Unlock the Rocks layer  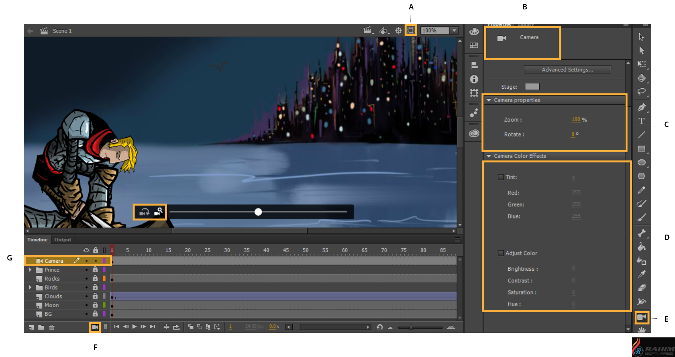(x=95, y=279)
